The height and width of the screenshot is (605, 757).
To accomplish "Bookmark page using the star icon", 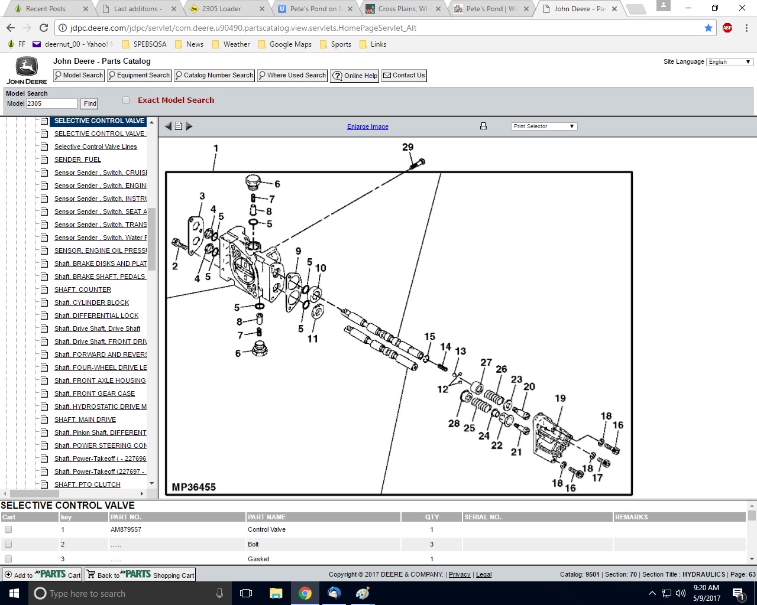I will 709,28.
